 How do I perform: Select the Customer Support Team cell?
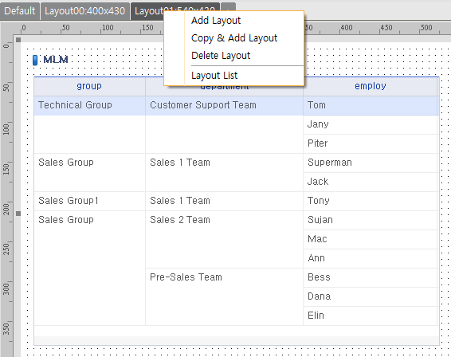(224, 105)
